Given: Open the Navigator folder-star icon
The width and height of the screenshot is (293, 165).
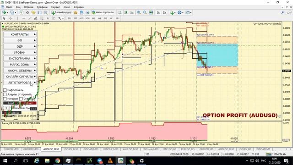Looking at the screenshot, I should coord(33,12).
